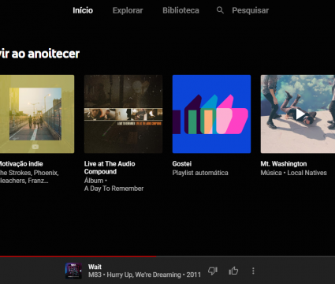This screenshot has width=335, height=284.
Task: Open the Local Natives artist link
Action: pyautogui.click(x=307, y=173)
